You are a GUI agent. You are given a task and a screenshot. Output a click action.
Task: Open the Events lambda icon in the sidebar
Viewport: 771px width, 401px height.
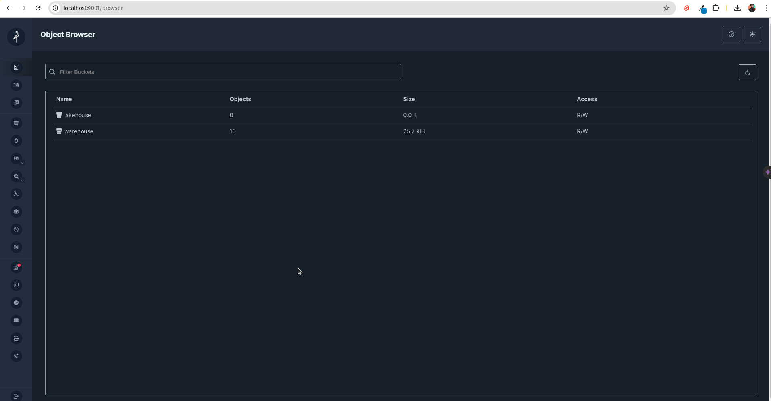(16, 194)
